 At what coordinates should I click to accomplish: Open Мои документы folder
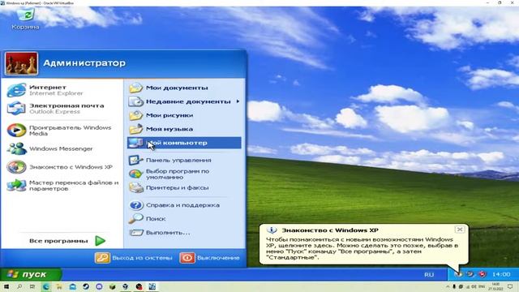point(184,88)
